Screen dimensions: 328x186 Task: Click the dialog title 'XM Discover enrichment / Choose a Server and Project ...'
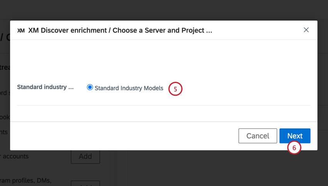point(120,30)
